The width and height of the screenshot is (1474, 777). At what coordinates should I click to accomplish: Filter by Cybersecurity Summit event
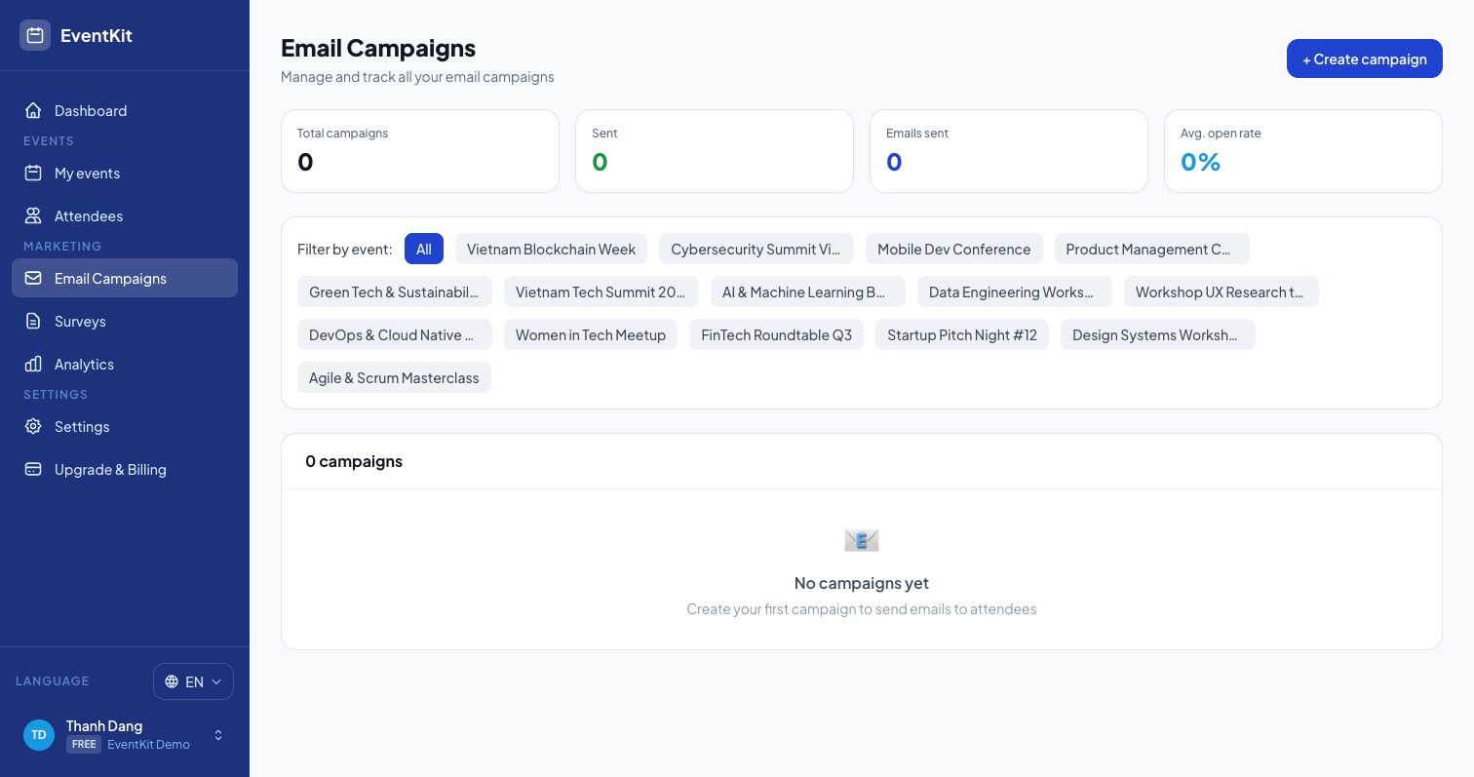click(756, 249)
